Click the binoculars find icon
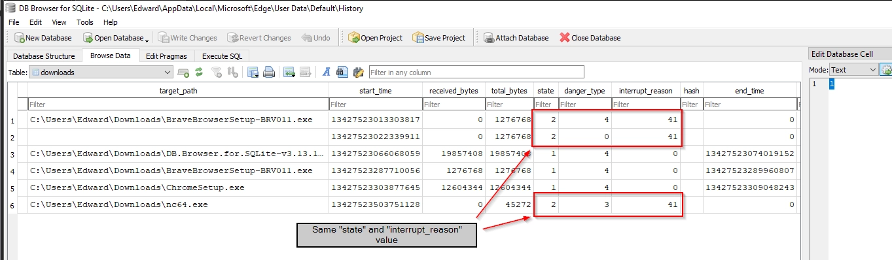 coord(342,73)
